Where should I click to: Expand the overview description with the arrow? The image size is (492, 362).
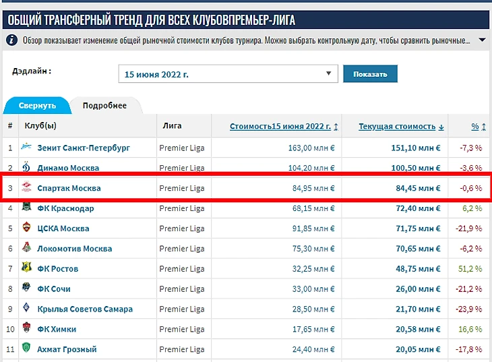[x=482, y=40]
